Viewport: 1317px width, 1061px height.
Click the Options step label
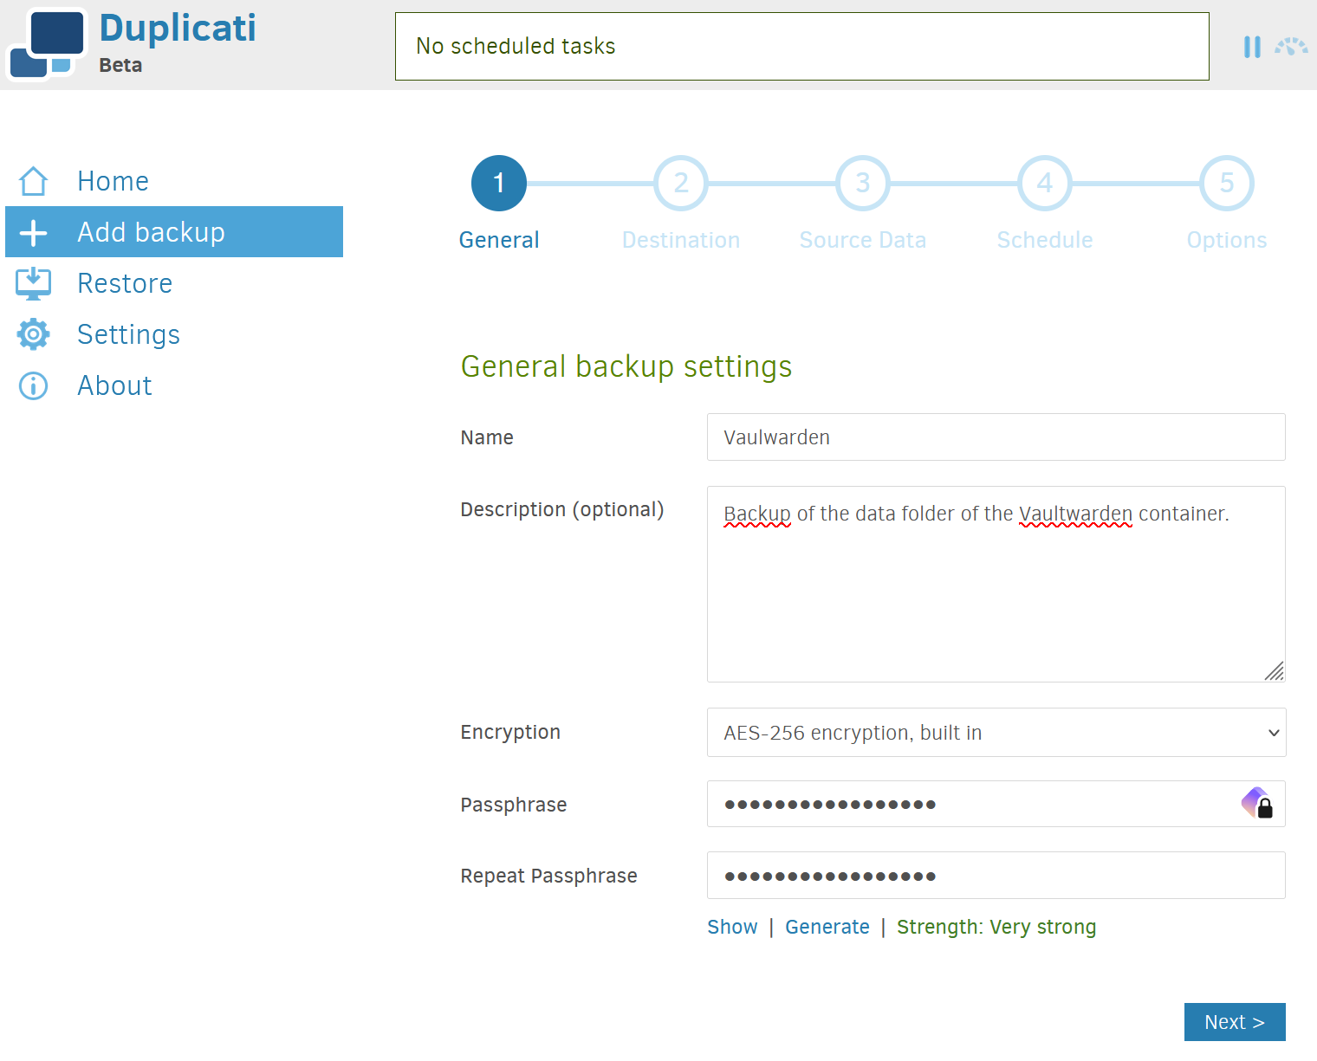point(1227,240)
